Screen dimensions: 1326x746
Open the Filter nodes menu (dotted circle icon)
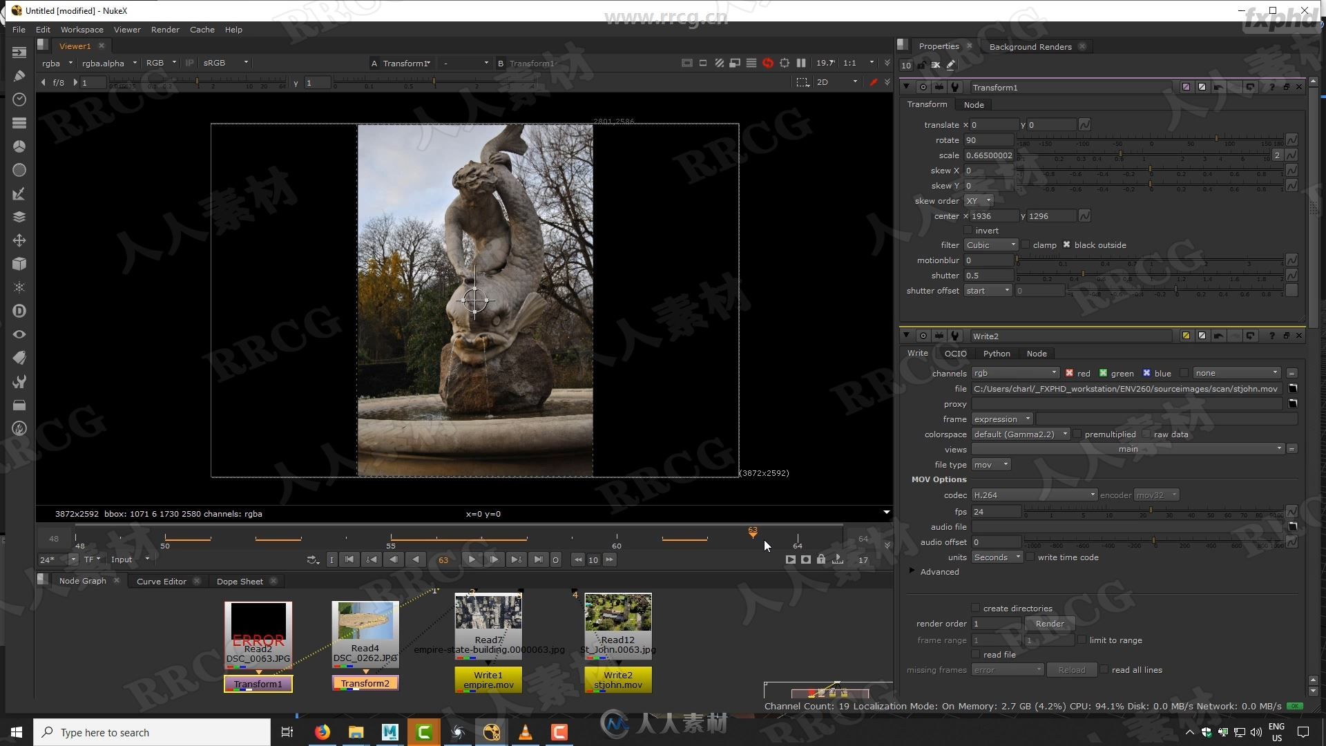[19, 170]
